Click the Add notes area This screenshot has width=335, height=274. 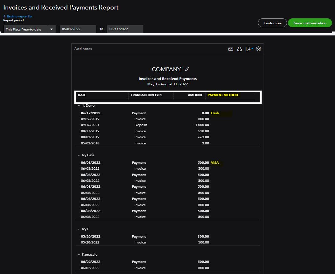click(x=83, y=49)
